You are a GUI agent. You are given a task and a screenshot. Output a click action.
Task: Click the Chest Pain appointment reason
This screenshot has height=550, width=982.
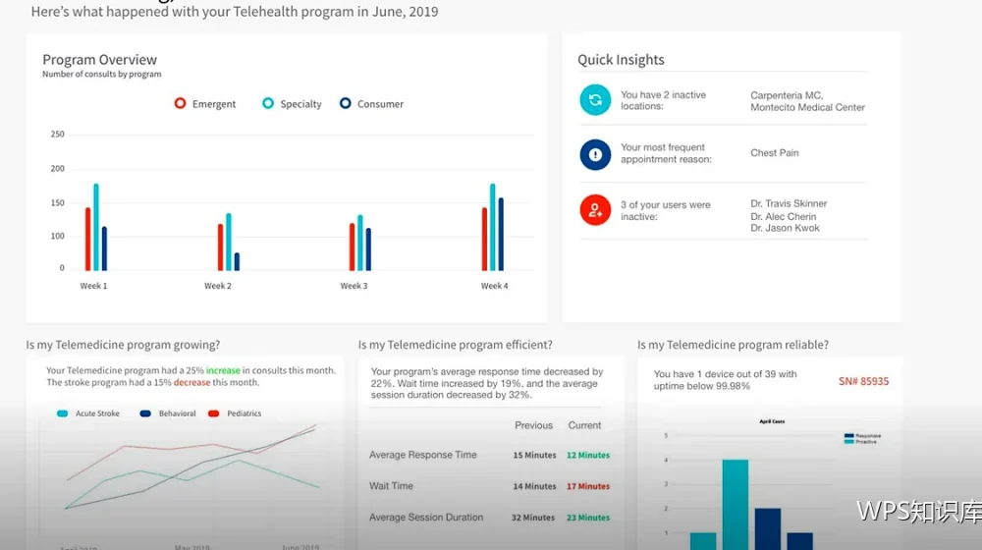(775, 153)
